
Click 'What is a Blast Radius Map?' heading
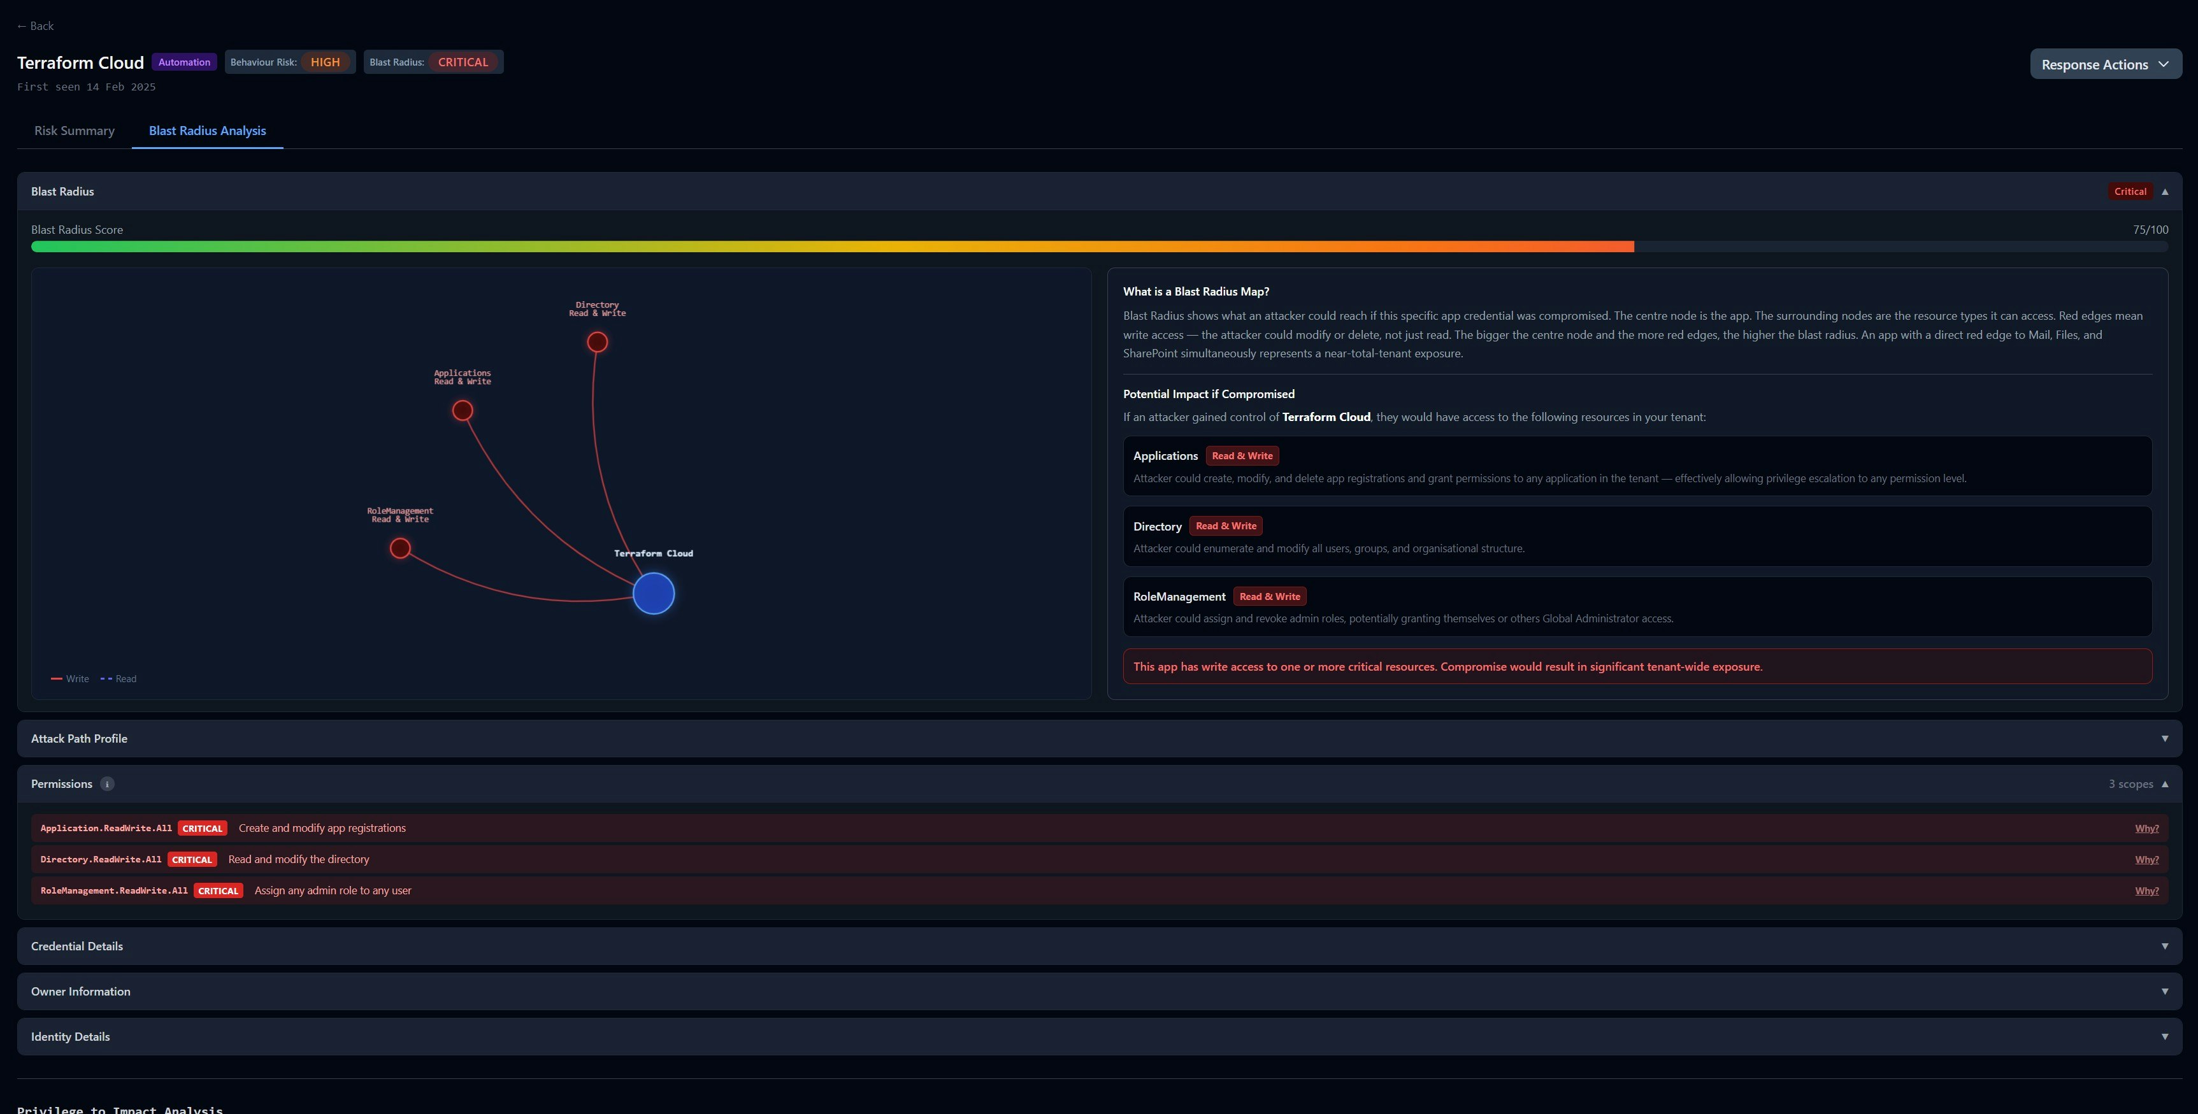[x=1196, y=292]
